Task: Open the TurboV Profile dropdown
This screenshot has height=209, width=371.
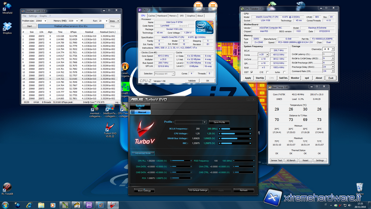Action: tap(205, 122)
